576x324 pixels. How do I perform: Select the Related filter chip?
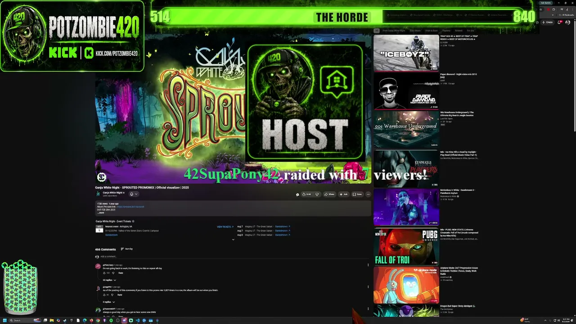tap(459, 31)
